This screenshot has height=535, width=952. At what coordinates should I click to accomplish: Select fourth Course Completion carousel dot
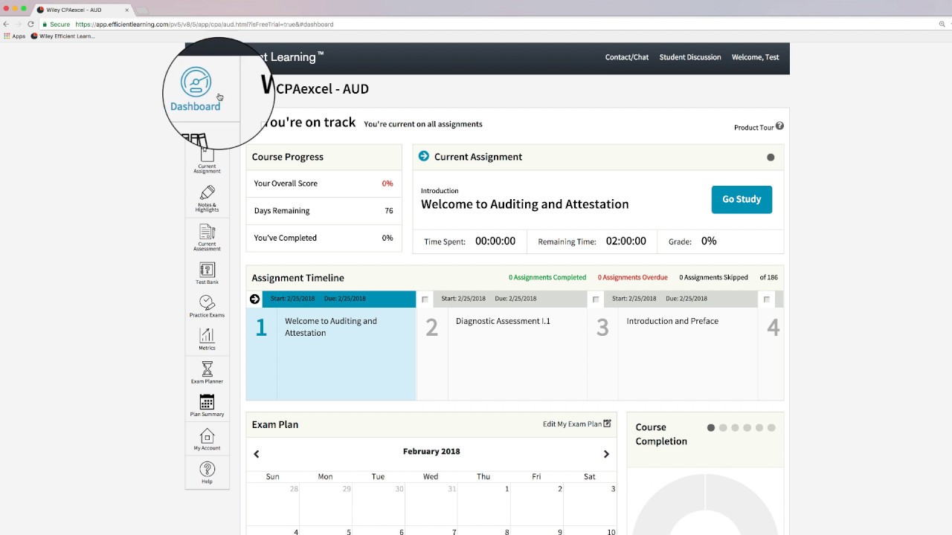[x=747, y=427]
